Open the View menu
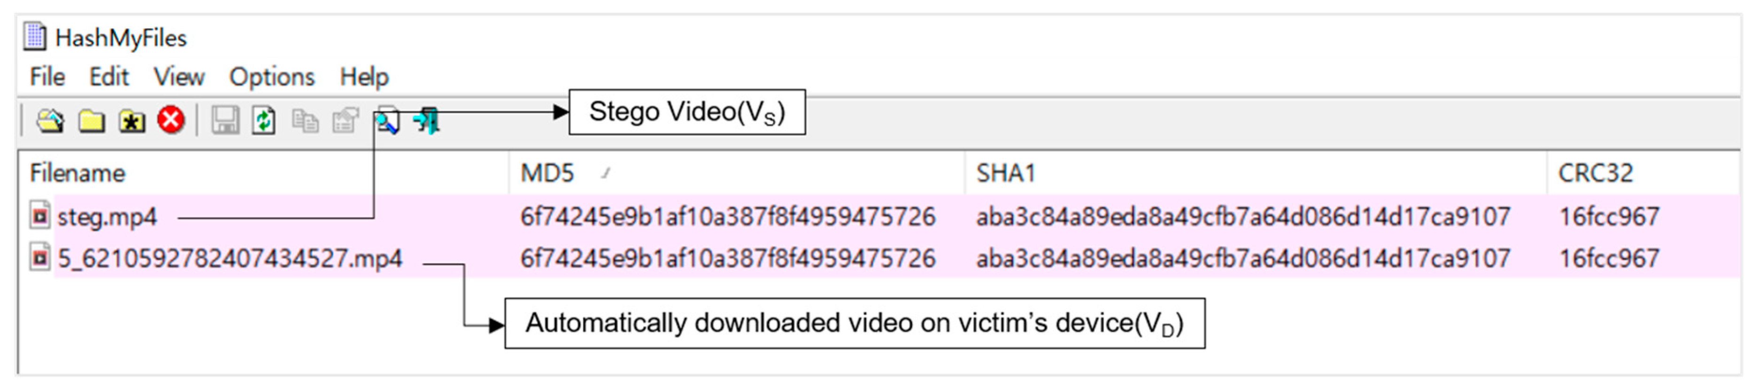Viewport: 1757px width, 392px height. pyautogui.click(x=179, y=77)
